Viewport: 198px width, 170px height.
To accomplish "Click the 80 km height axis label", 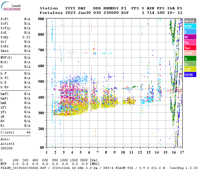I will (42, 148).
